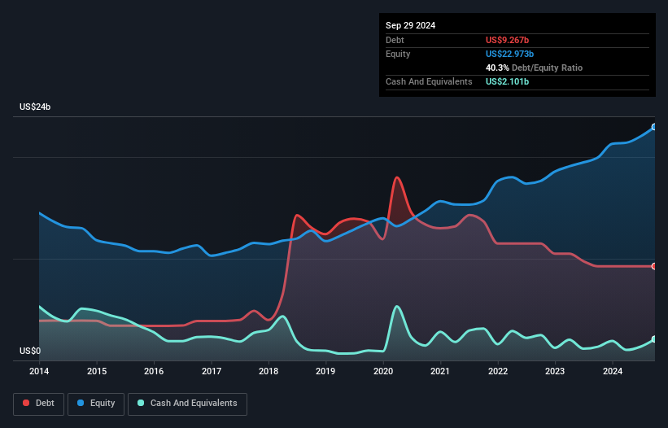Click the 2022 x-axis label

pyautogui.click(x=498, y=371)
